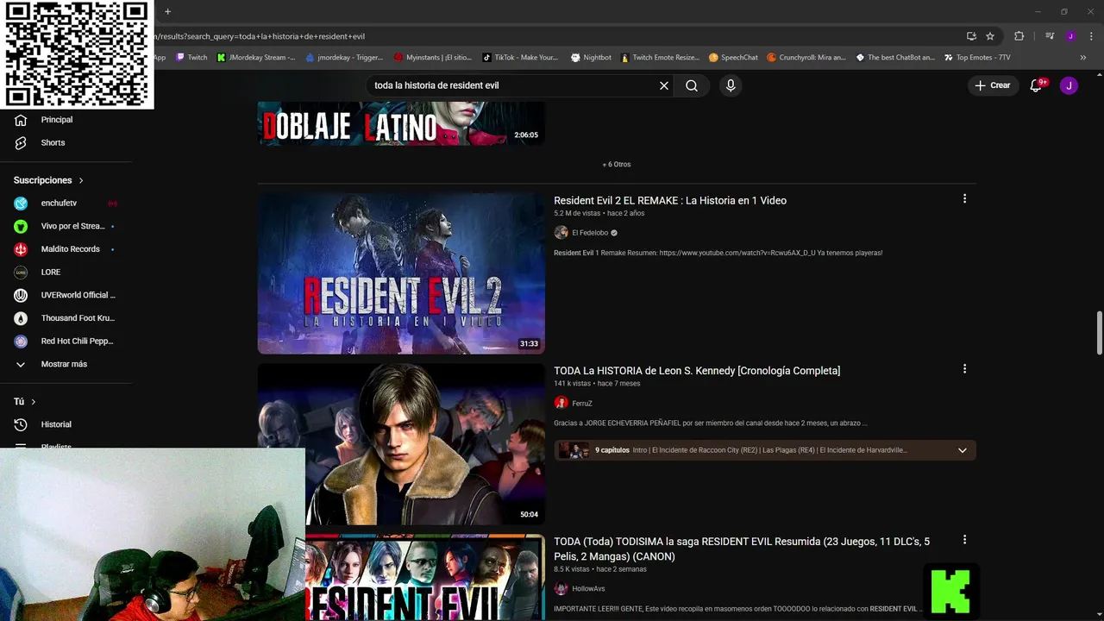Open the Top Emotes 7TV bookmark
The image size is (1104, 621).
(977, 58)
